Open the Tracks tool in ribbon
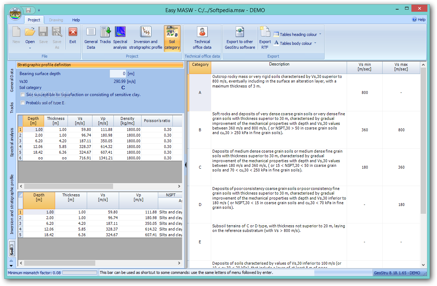Image resolution: width=437 pixels, height=286 pixels. click(105, 35)
